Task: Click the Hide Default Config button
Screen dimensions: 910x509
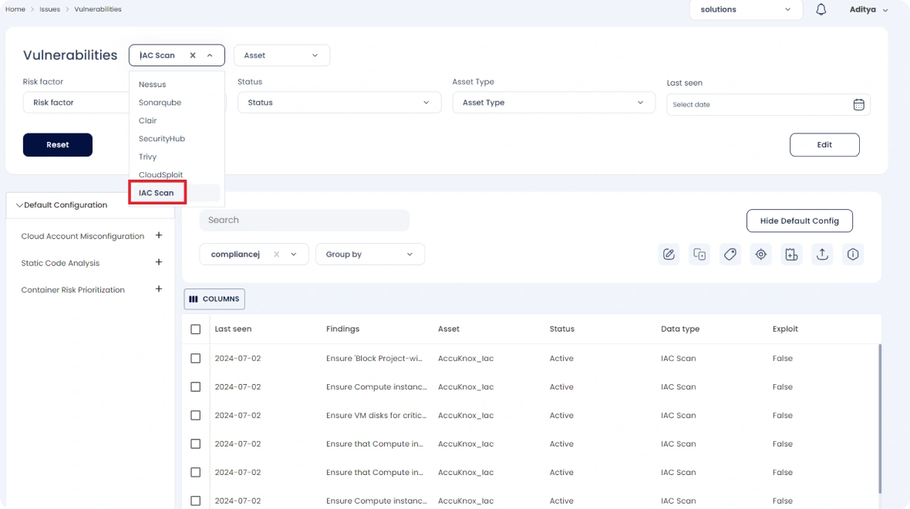Action: 799,221
